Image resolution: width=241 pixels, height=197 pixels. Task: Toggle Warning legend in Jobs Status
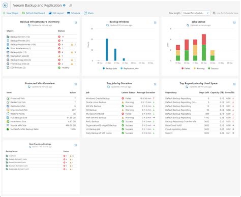coord(199,69)
